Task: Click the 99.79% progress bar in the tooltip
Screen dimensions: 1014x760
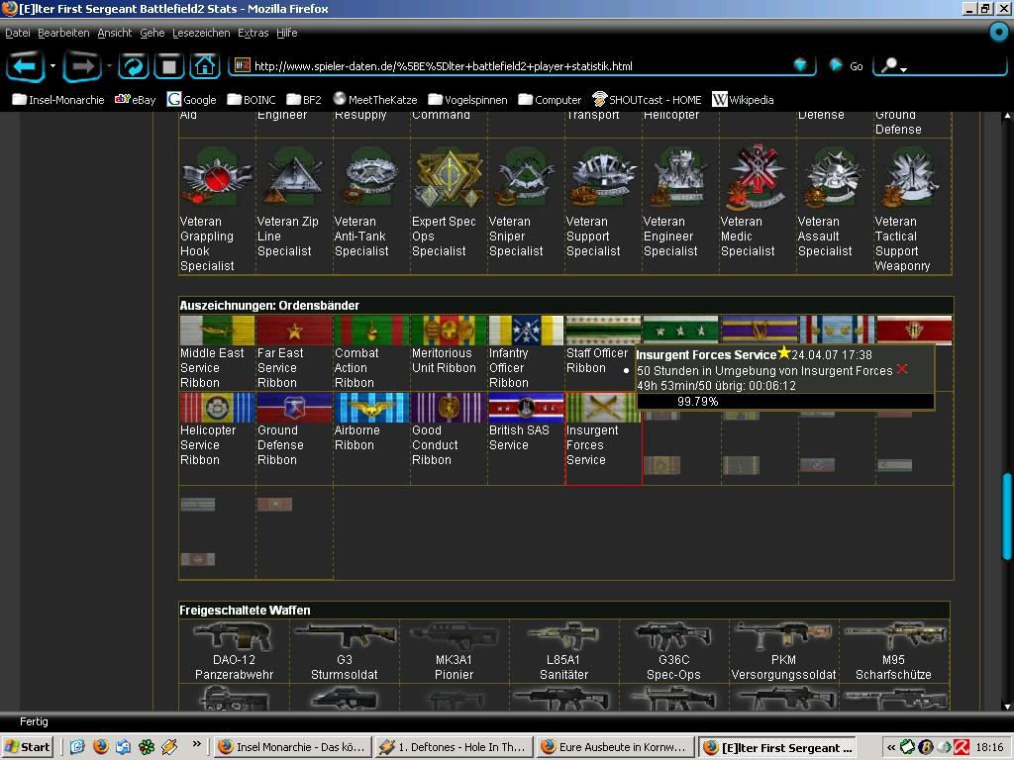Action: coord(785,402)
